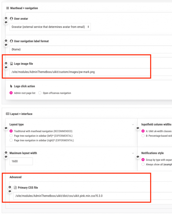Click the comment bubble icon beside User avatar
This screenshot has height=215, width=172.
pos(6,22)
